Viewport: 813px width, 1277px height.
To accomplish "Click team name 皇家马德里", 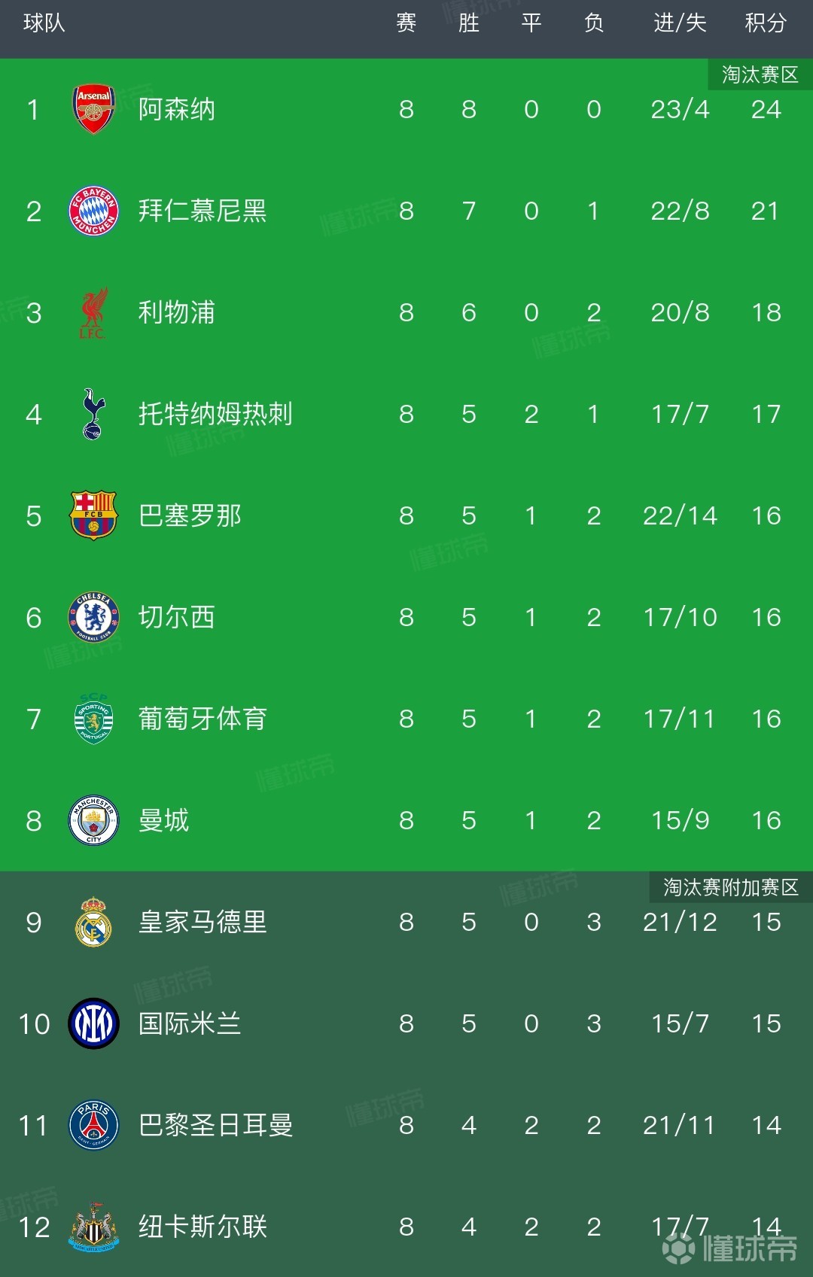I will click(202, 922).
